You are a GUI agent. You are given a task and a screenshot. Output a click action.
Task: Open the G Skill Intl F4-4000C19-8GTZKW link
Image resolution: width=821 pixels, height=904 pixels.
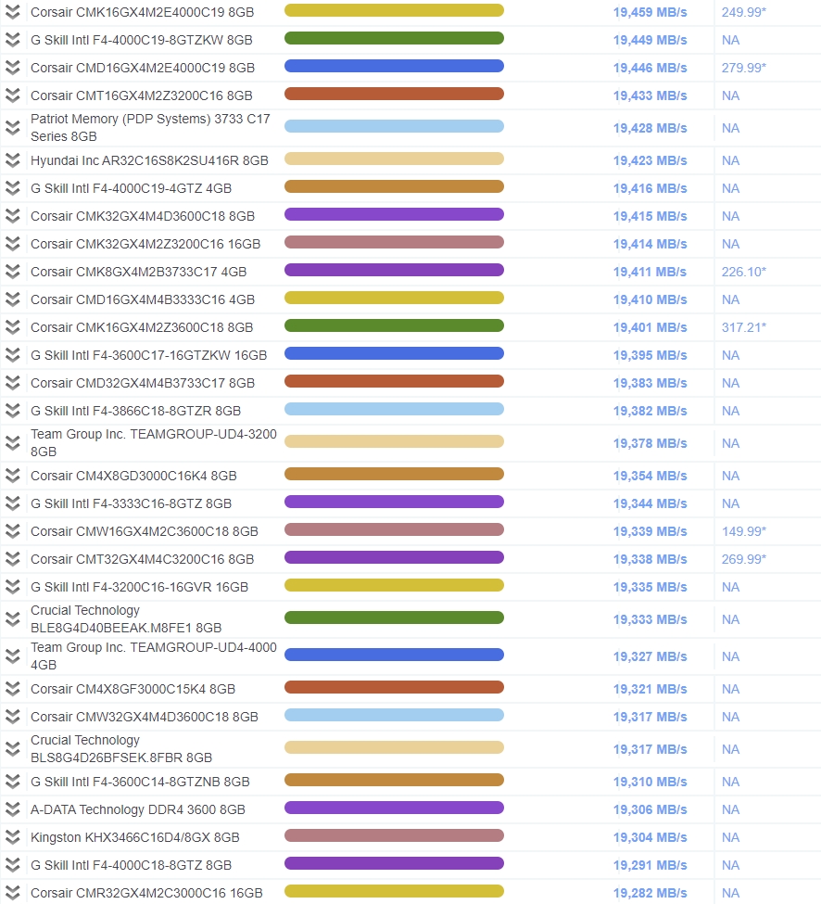pos(142,40)
